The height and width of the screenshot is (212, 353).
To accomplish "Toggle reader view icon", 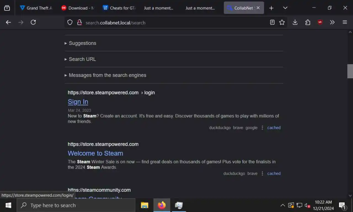I will [x=272, y=22].
